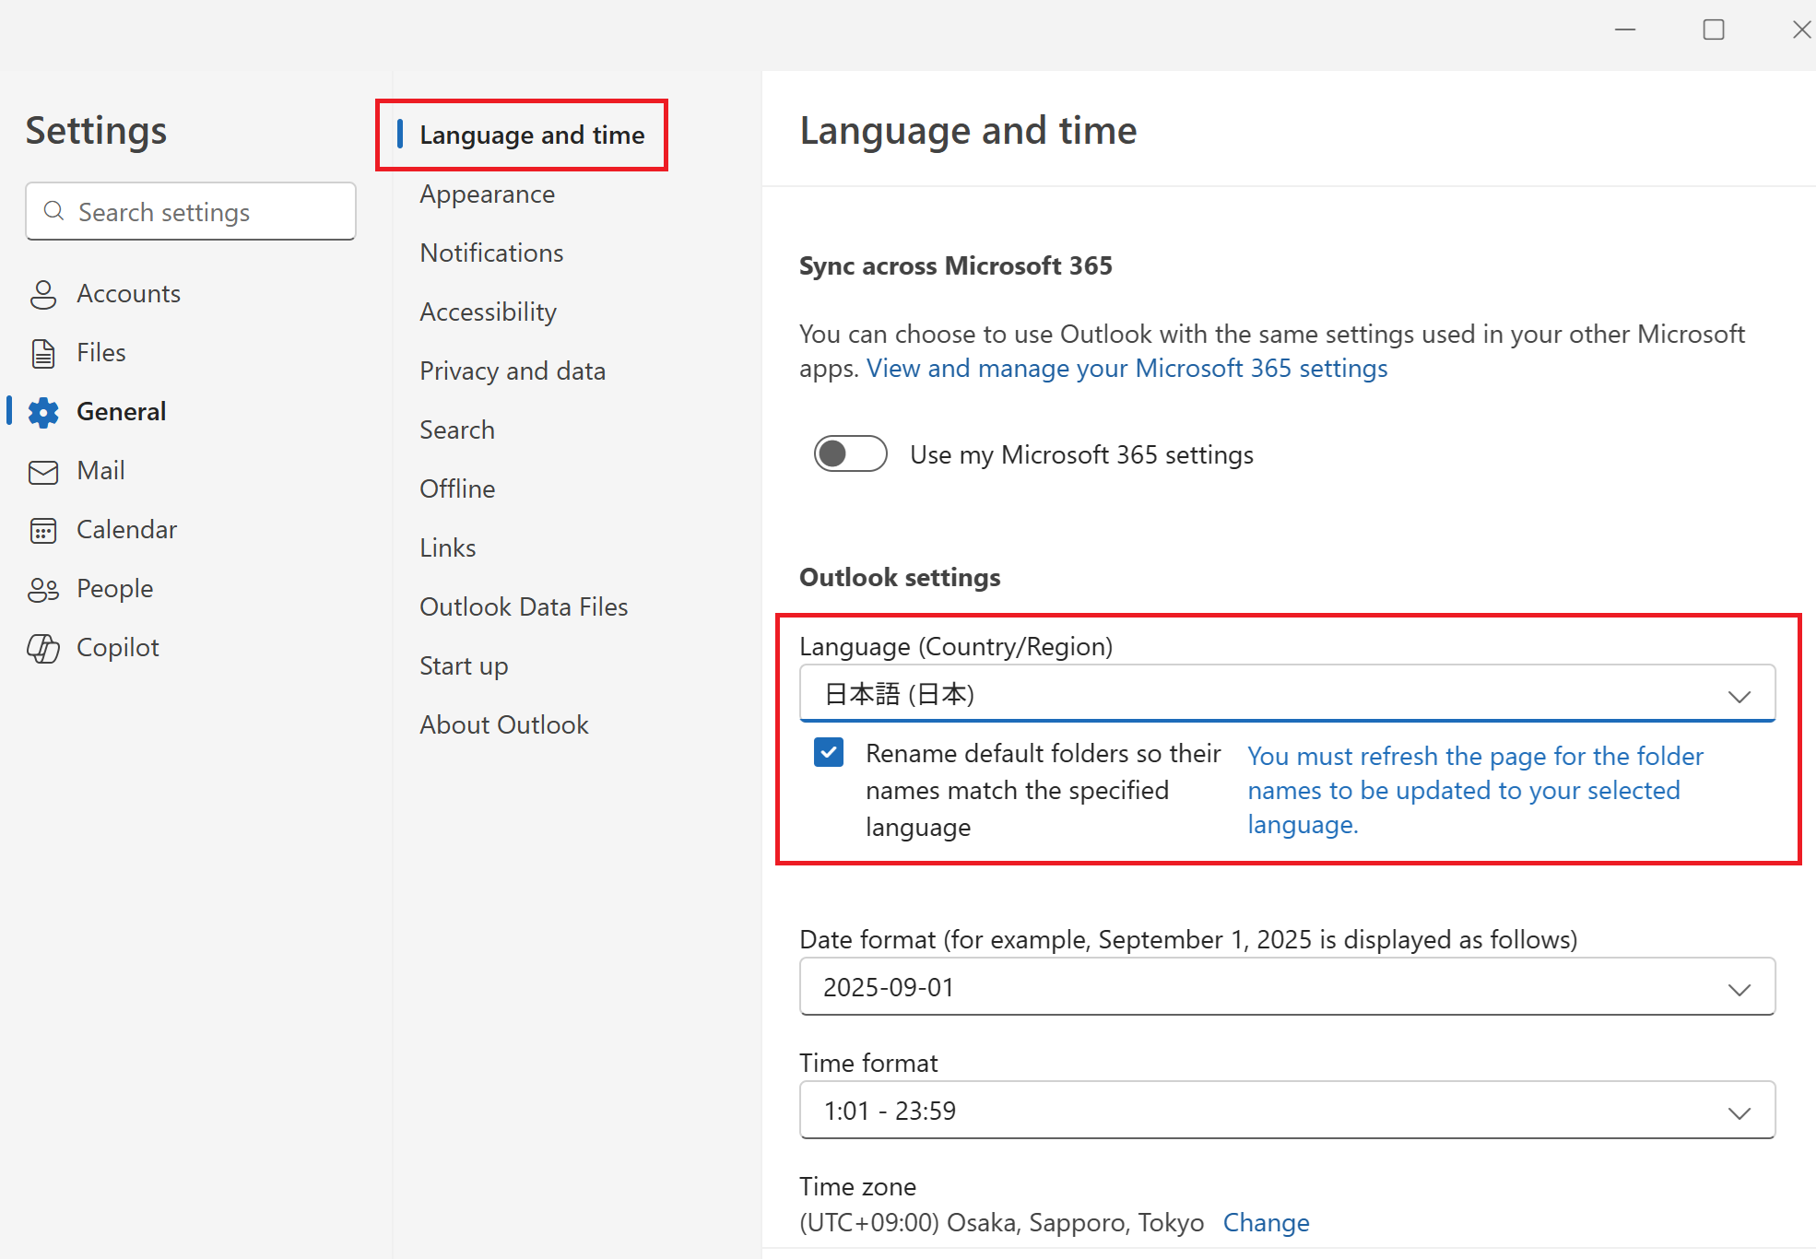This screenshot has height=1259, width=1816.
Task: Expand the Date format dropdown
Action: point(1287,987)
